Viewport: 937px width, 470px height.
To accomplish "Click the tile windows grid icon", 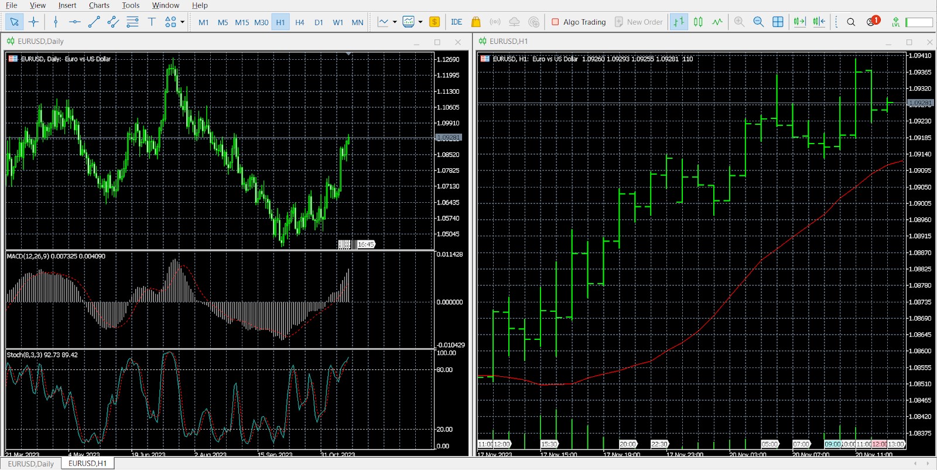I will tap(778, 22).
